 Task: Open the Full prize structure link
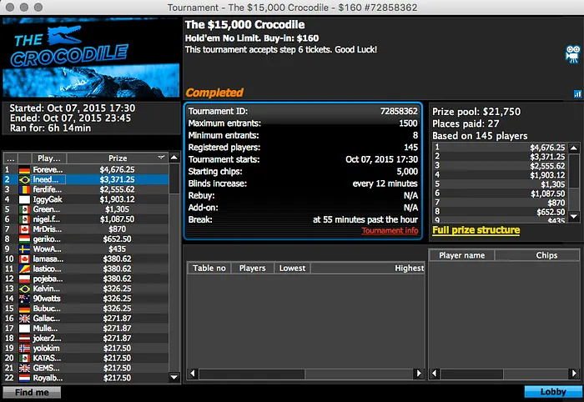pyautogui.click(x=476, y=230)
